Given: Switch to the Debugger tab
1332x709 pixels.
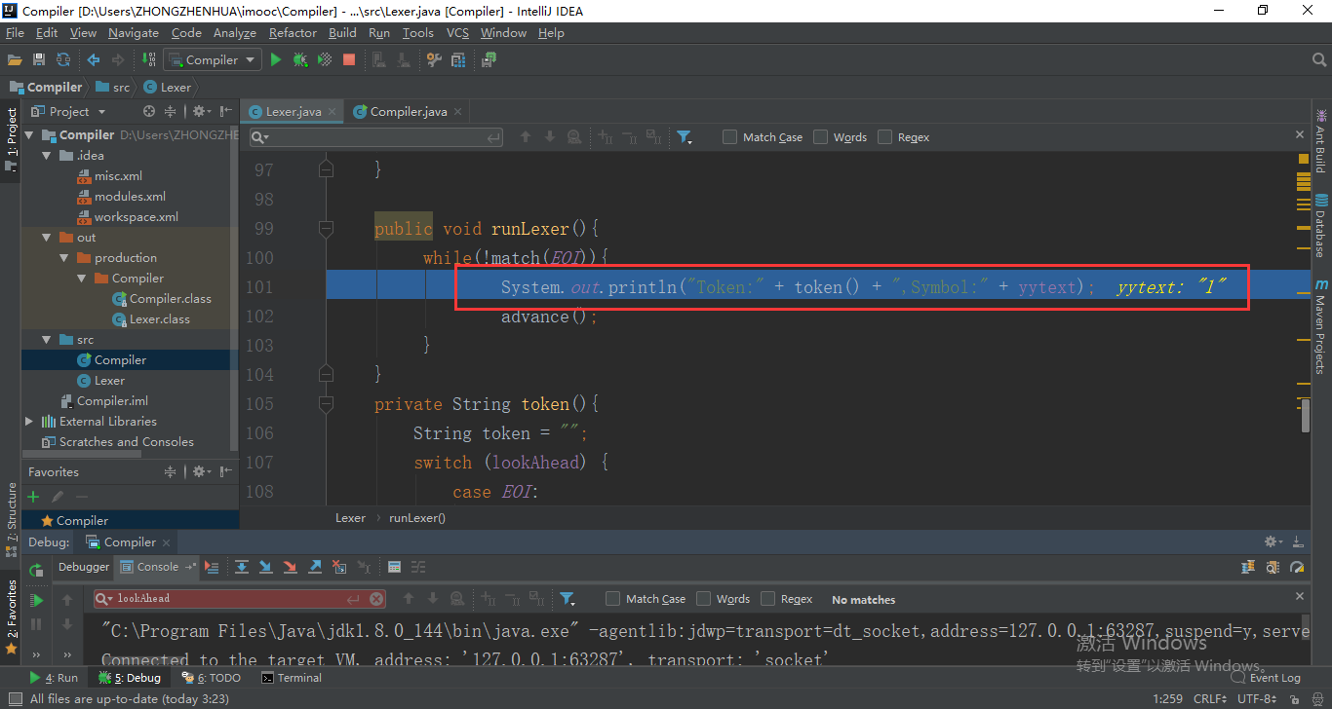Looking at the screenshot, I should point(84,567).
